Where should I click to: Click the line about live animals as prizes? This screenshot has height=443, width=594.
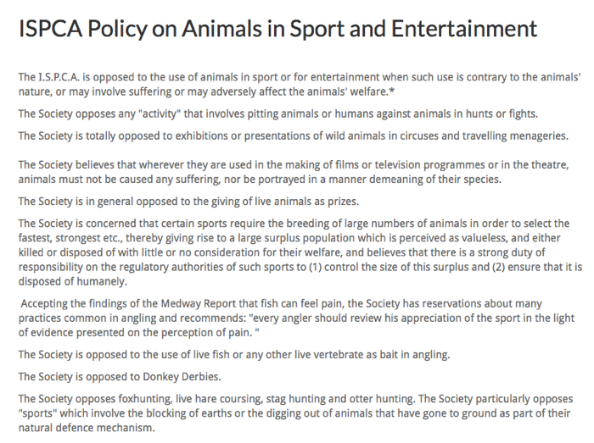[x=188, y=202]
